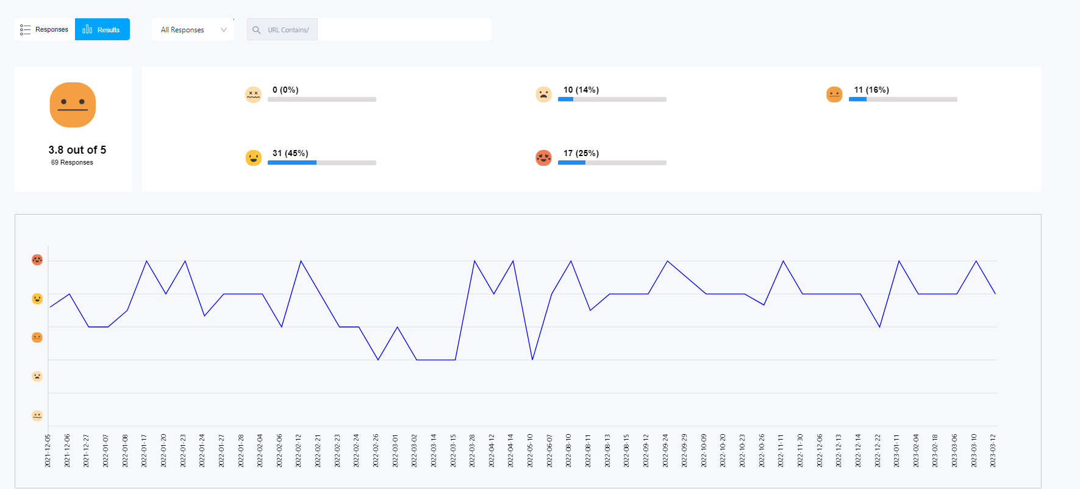This screenshot has width=1080, height=489.
Task: Click the 11 (16%) progress bar
Action: tap(903, 99)
